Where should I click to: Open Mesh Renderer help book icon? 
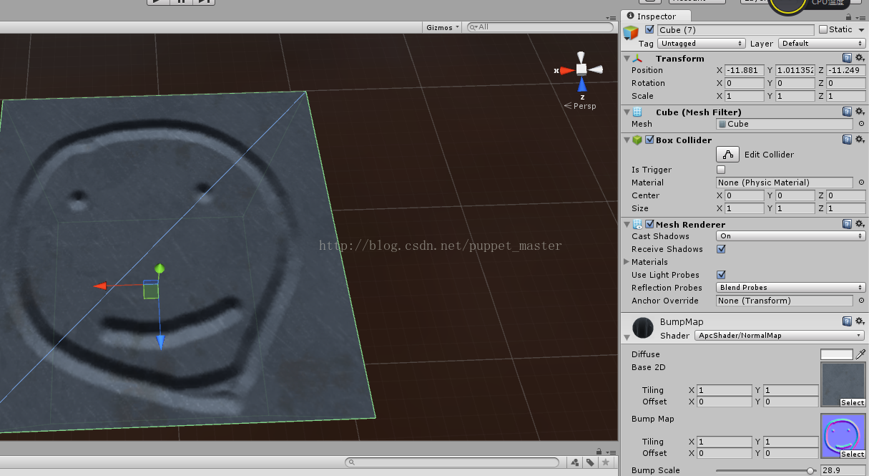(x=847, y=224)
